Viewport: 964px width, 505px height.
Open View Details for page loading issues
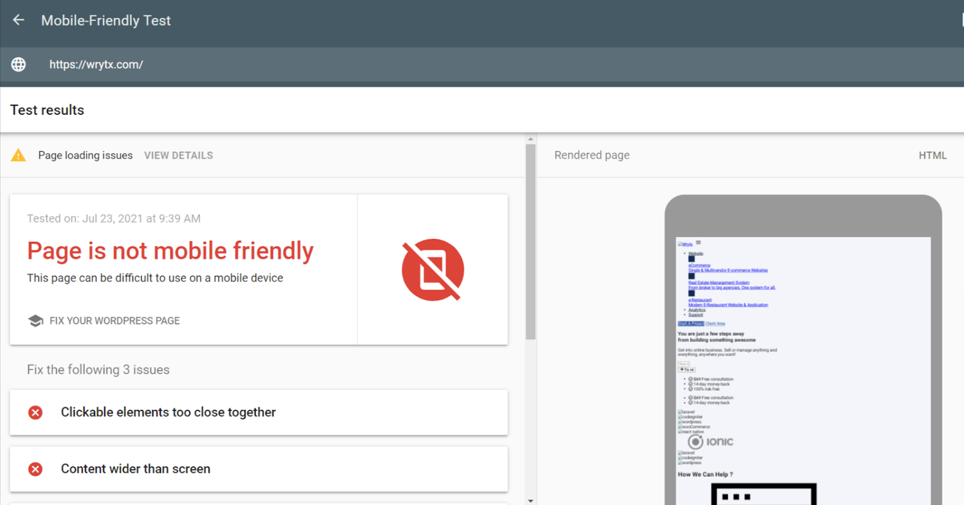[x=178, y=155]
